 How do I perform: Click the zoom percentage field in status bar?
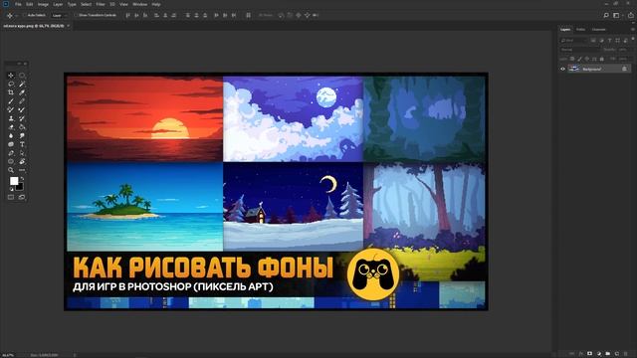(8, 355)
